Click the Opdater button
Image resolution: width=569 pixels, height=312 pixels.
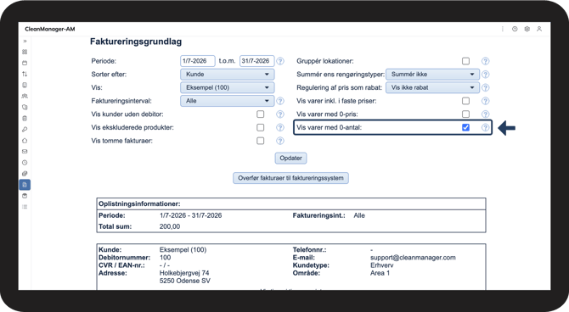tap(290, 158)
